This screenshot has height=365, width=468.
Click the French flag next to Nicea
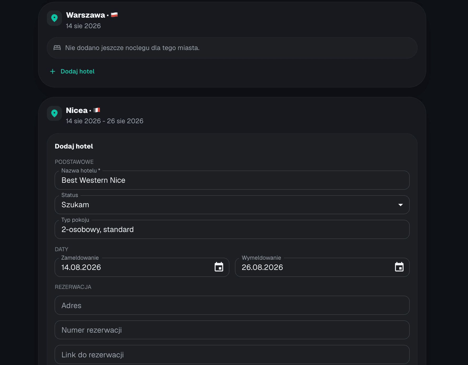(97, 110)
